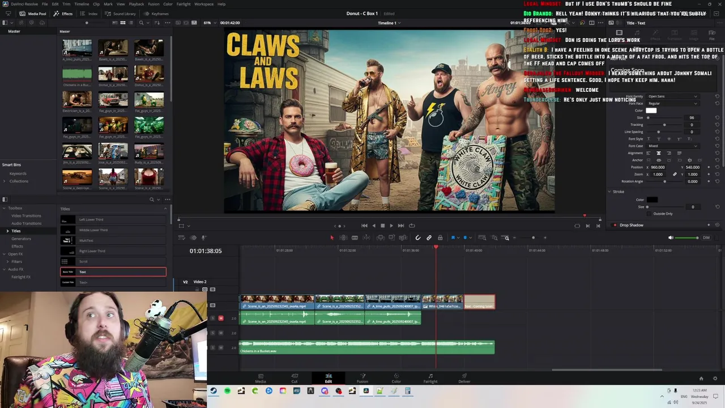Toggle the Effects panel button
This screenshot has height=408, width=725.
pyautogui.click(x=63, y=14)
